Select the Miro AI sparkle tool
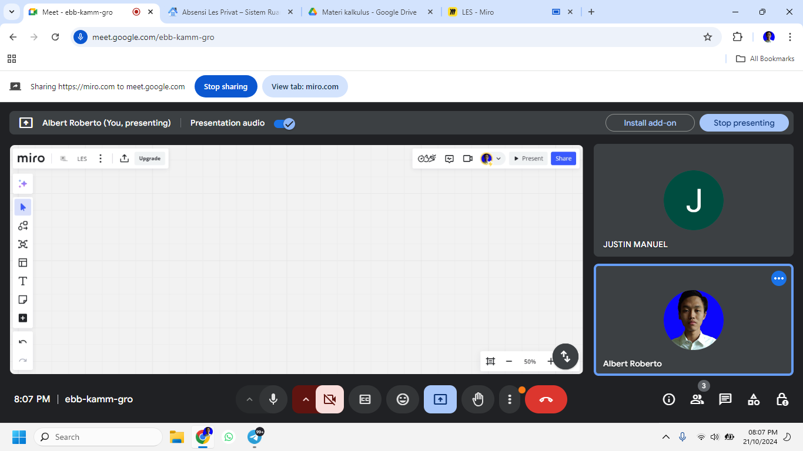 23,184
